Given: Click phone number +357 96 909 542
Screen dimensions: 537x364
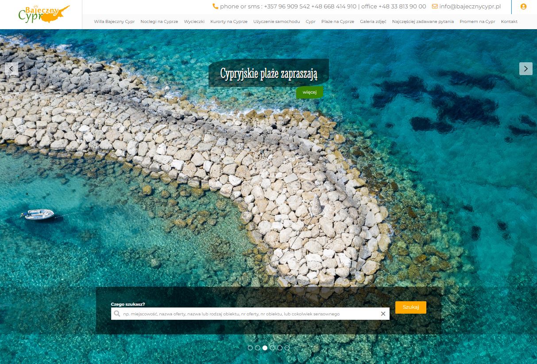Looking at the screenshot, I should (286, 6).
